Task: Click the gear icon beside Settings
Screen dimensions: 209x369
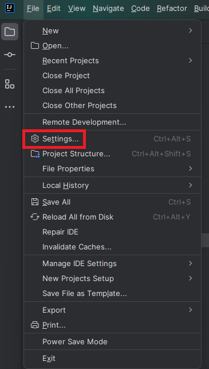Action: [x=35, y=139]
